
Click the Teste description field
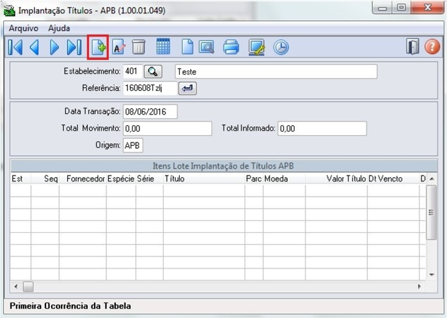276,72
